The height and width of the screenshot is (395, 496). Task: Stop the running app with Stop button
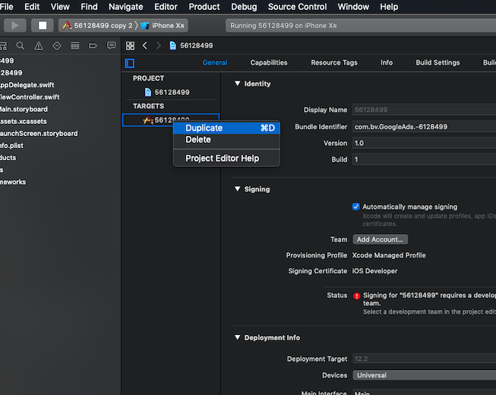pyautogui.click(x=43, y=26)
